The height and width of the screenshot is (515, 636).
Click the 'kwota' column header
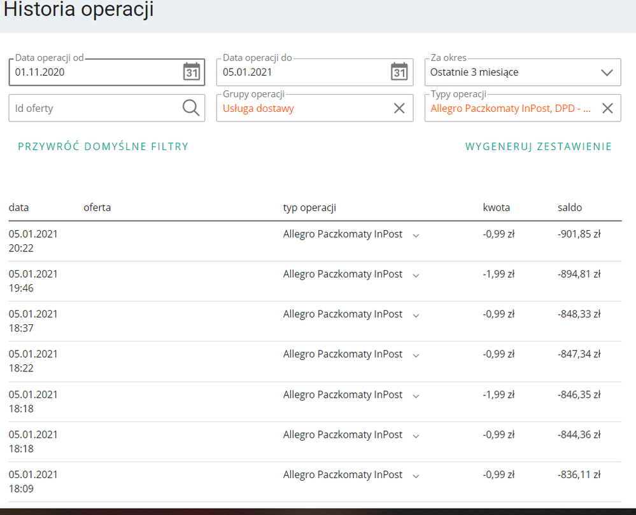coord(497,208)
